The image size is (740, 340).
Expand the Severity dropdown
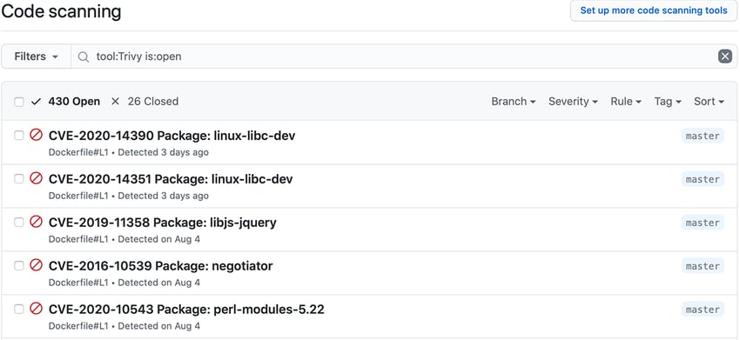tap(573, 102)
